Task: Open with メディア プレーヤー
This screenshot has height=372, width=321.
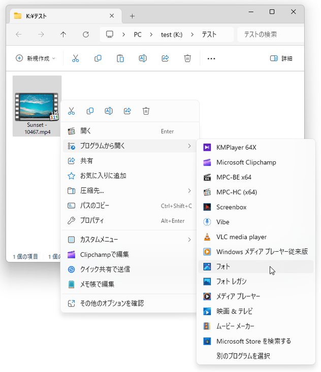Action: point(255,296)
